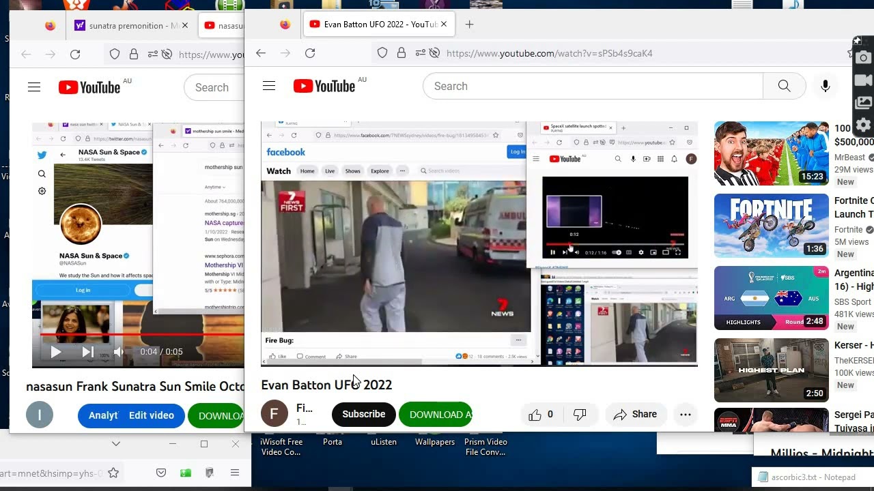This screenshot has height=491, width=874.
Task: Click the "Evan Batton UFO 2022" title text
Action: click(326, 385)
